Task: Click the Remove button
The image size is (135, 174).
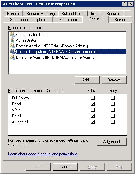Action: click(114, 80)
